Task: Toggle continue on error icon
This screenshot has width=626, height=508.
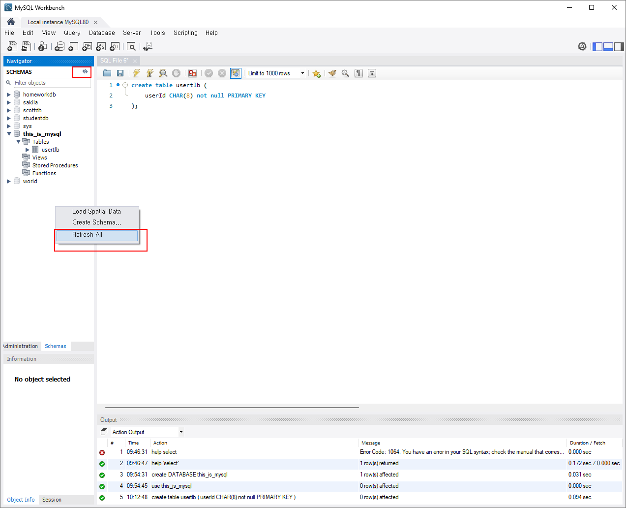Action: (x=193, y=73)
